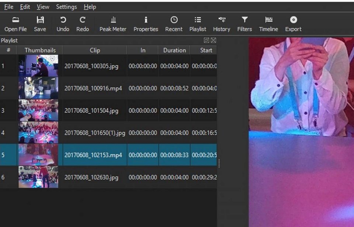The width and height of the screenshot is (354, 227).
Task: Show the History panel
Action: point(222,24)
